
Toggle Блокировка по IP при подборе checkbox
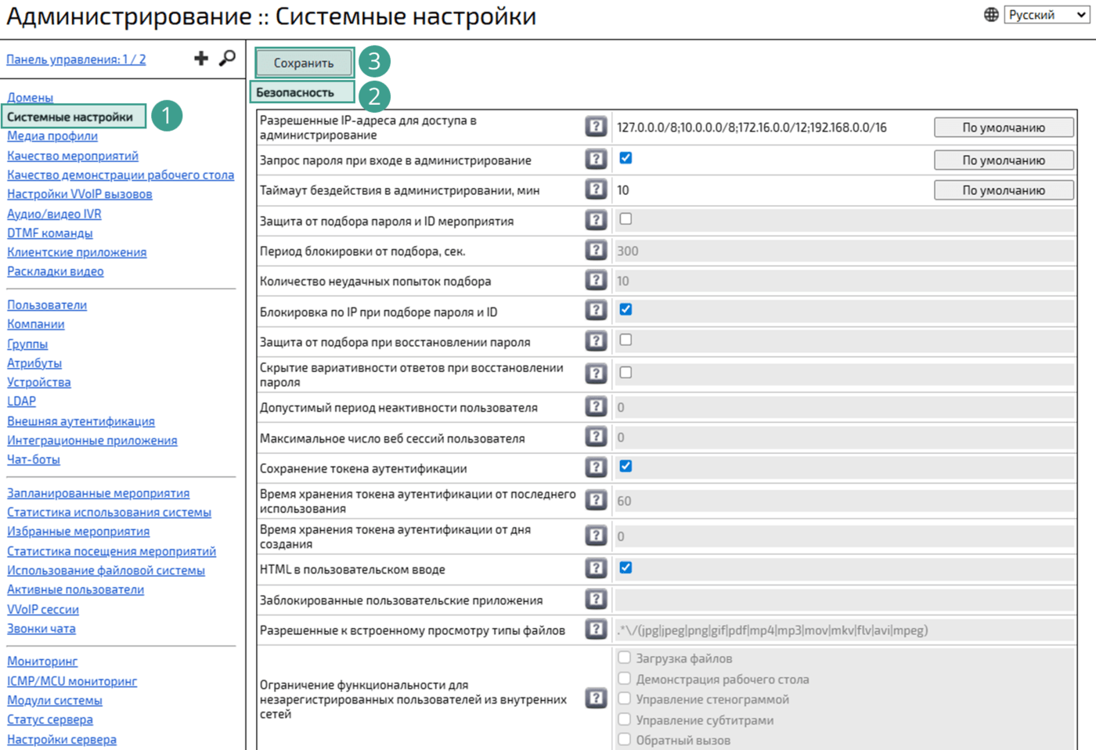(626, 309)
